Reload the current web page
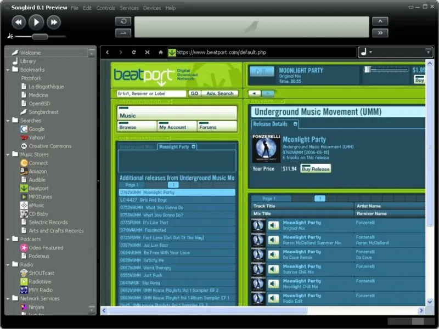The height and width of the screenshot is (329, 439). pyautogui.click(x=134, y=52)
